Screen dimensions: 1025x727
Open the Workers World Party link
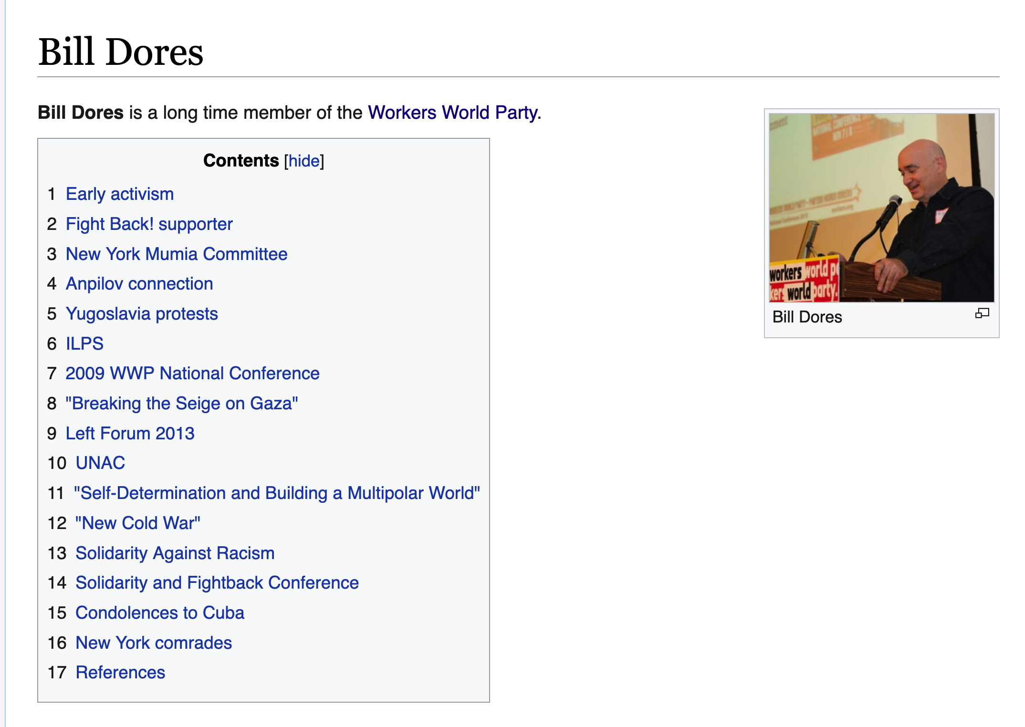[x=452, y=113]
